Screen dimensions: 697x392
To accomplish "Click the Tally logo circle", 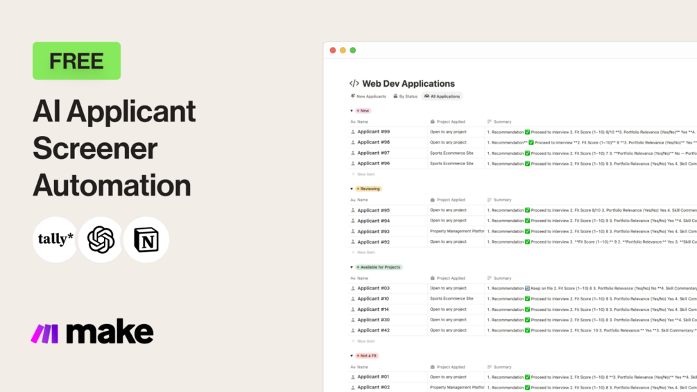I will pos(55,239).
